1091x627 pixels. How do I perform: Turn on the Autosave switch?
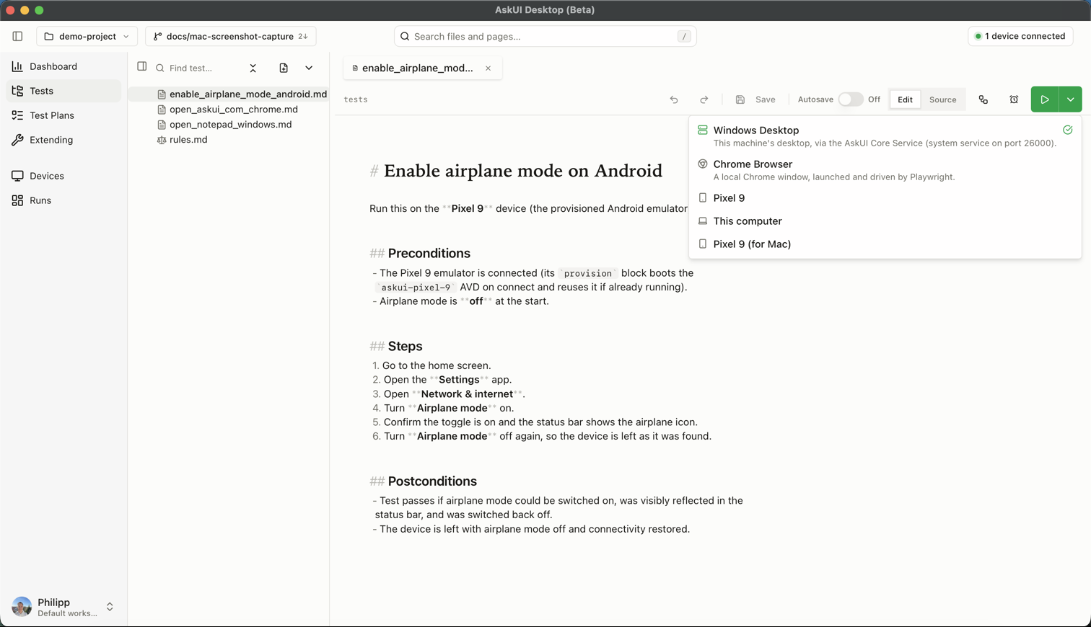[x=851, y=99]
